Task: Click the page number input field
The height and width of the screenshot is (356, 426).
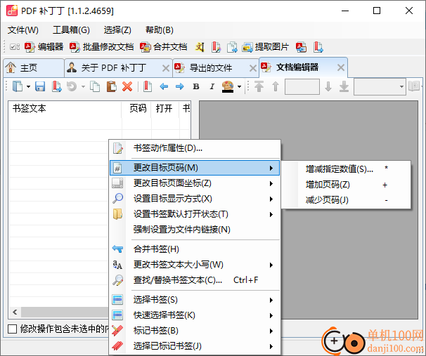Action: coord(302,86)
